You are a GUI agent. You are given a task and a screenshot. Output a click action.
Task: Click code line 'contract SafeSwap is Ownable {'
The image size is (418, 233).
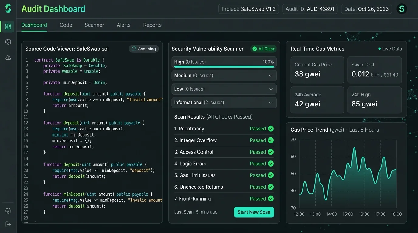[x=69, y=60]
